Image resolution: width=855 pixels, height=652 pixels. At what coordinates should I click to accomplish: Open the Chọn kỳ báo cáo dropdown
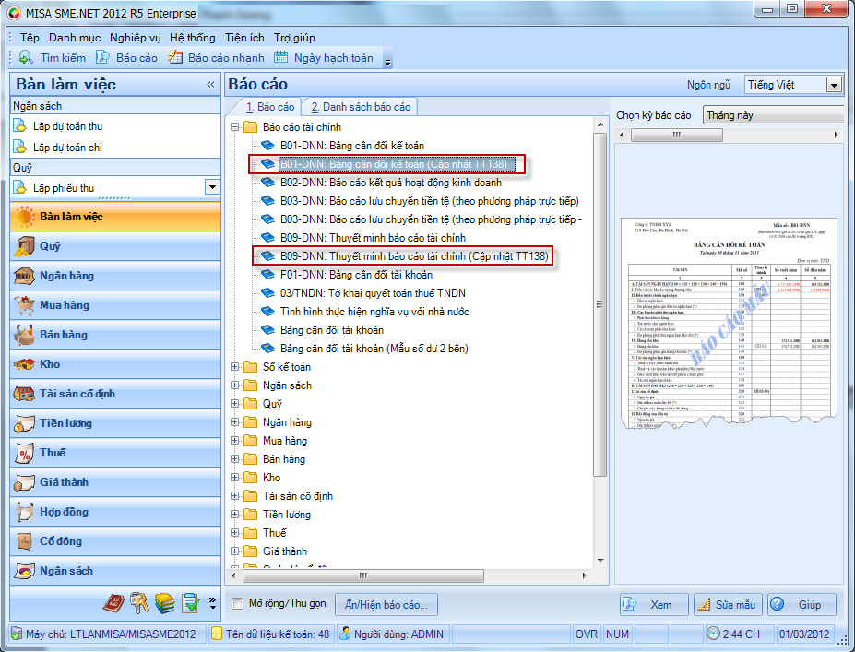point(773,115)
